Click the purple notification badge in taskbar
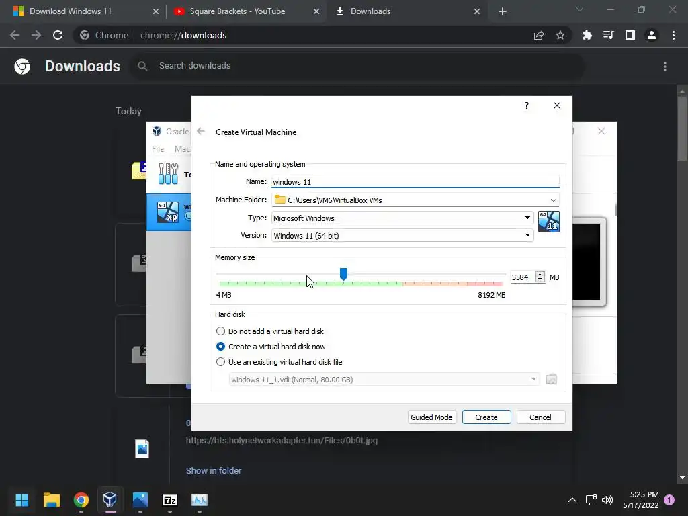The height and width of the screenshot is (516, 688). [x=669, y=499]
